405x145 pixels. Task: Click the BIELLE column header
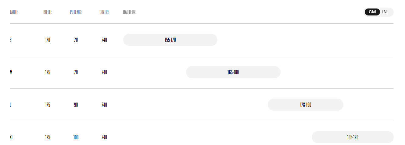[48, 12]
